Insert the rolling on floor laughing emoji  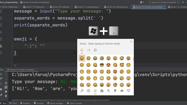click(x=102, y=58)
